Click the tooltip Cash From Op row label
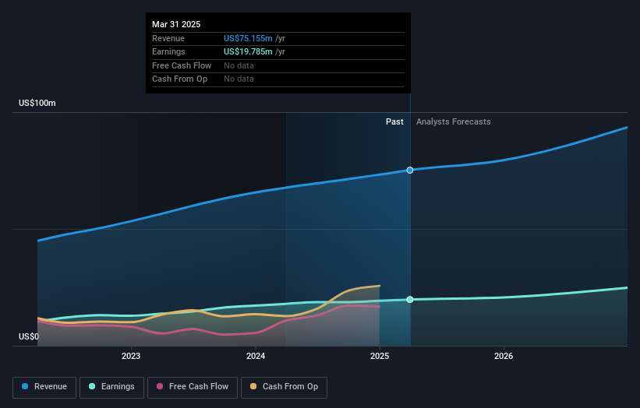Viewport: 640px width, 408px height. click(179, 79)
